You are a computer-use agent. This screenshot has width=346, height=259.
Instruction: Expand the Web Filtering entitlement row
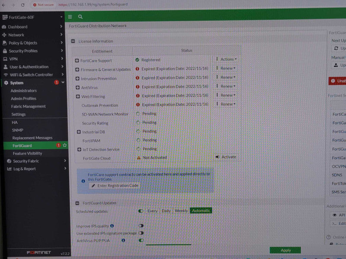pyautogui.click(x=78, y=96)
